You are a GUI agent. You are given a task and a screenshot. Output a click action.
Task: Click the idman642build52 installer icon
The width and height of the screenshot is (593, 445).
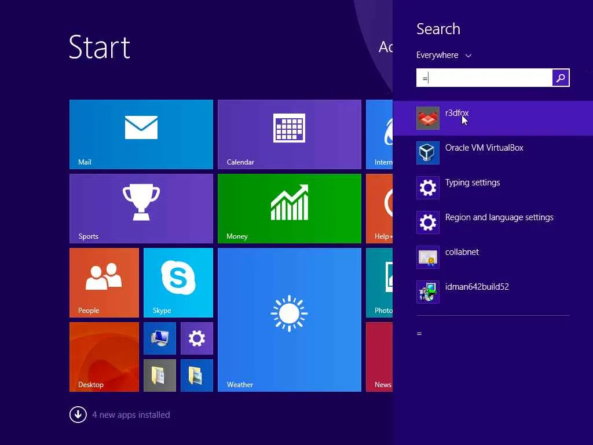(428, 292)
